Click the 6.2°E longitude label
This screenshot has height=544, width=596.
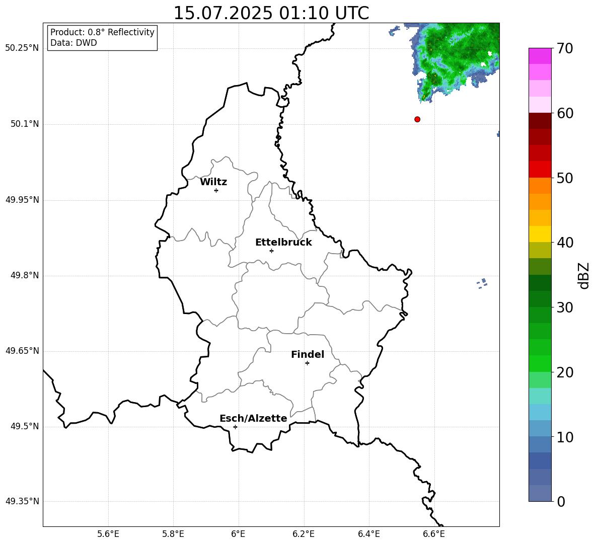click(x=304, y=534)
